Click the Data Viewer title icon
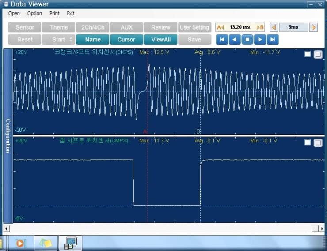 coord(6,4)
